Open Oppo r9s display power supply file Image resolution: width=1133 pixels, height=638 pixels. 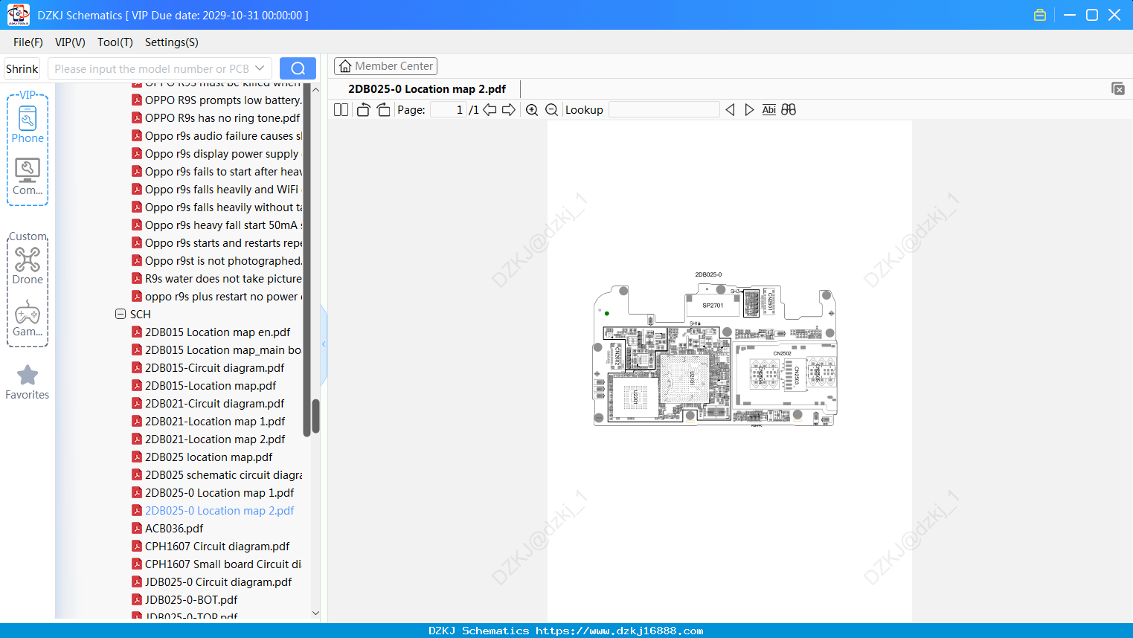click(x=222, y=153)
